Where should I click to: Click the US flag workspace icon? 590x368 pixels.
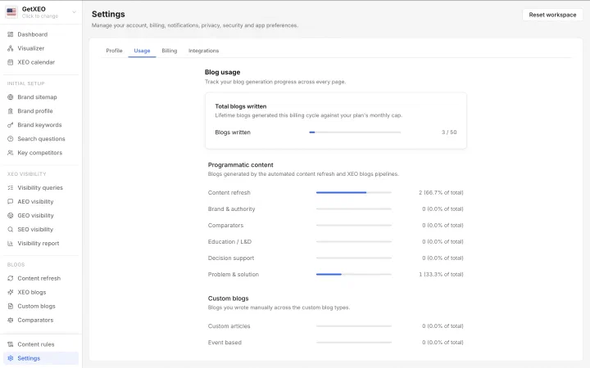pos(11,12)
